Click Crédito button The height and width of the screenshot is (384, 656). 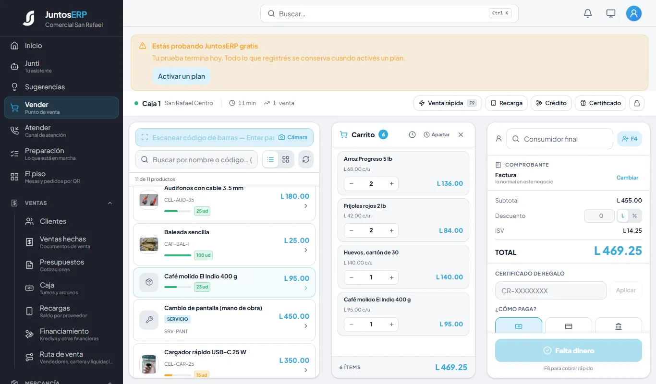point(551,103)
